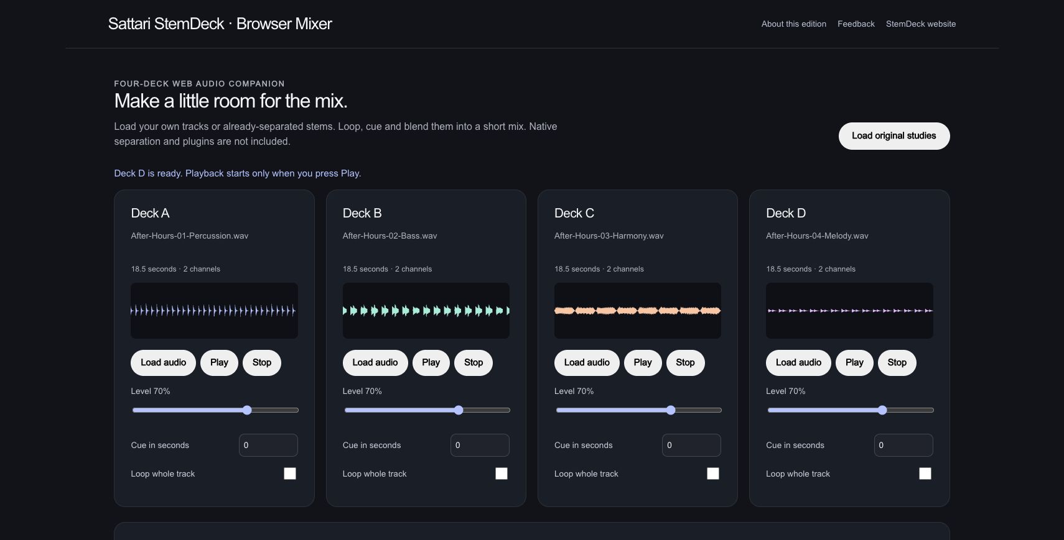Load audio into Deck C

587,363
